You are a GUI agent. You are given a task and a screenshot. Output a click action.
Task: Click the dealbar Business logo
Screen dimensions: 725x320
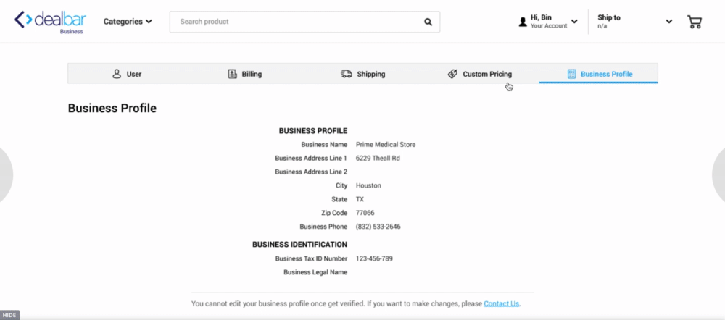coord(50,22)
